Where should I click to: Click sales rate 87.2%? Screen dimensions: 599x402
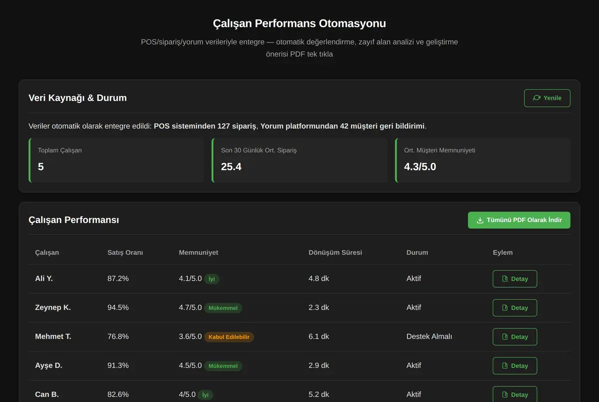118,278
